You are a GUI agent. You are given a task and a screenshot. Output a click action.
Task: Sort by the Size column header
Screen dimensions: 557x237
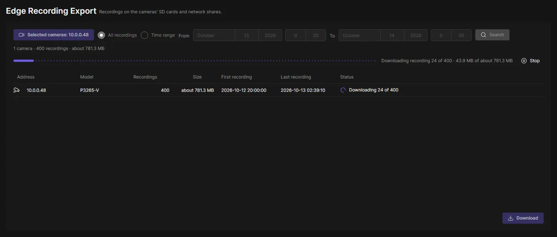coord(197,77)
